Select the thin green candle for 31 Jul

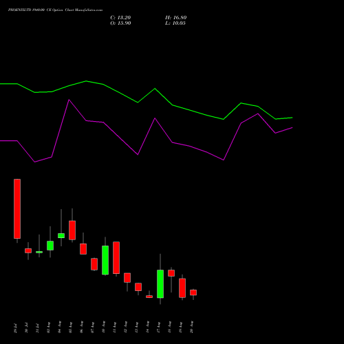39,252
